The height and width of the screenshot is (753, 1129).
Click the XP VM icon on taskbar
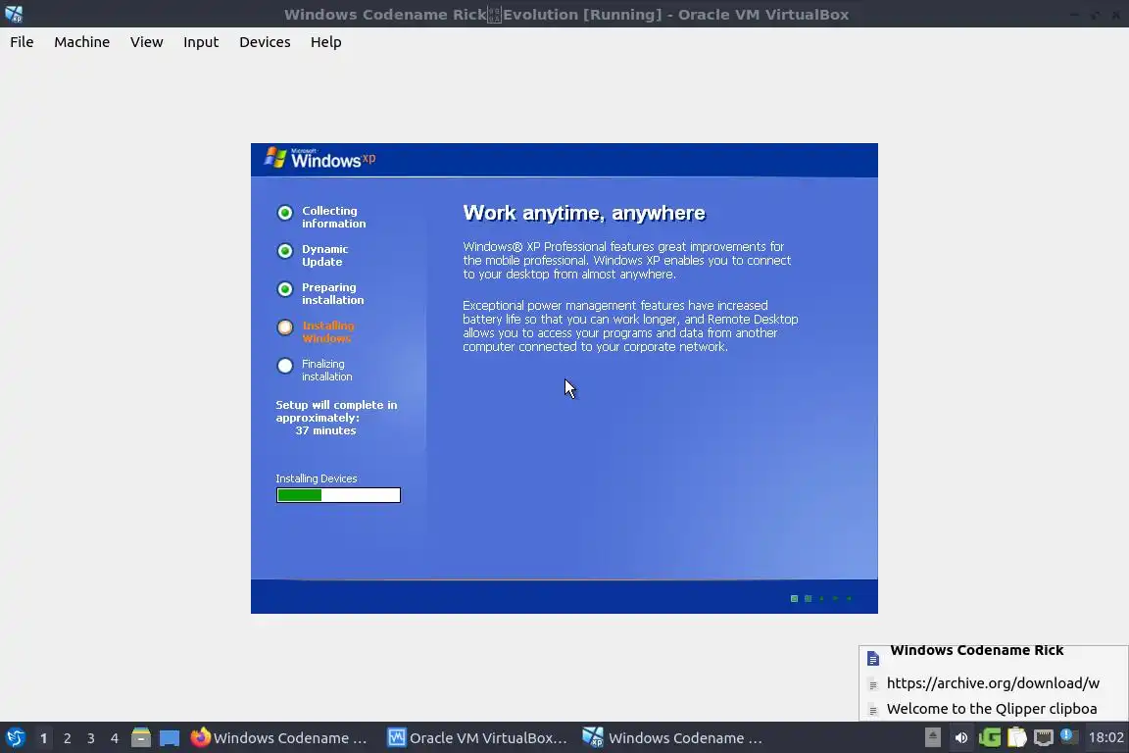tap(593, 737)
